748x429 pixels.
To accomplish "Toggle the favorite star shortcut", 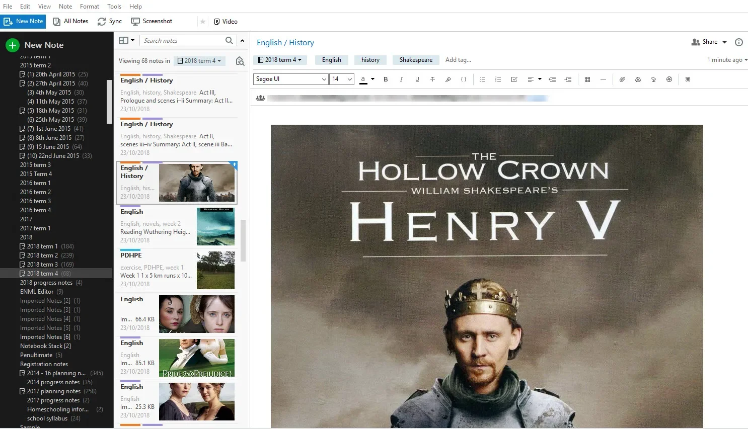I will [x=203, y=22].
